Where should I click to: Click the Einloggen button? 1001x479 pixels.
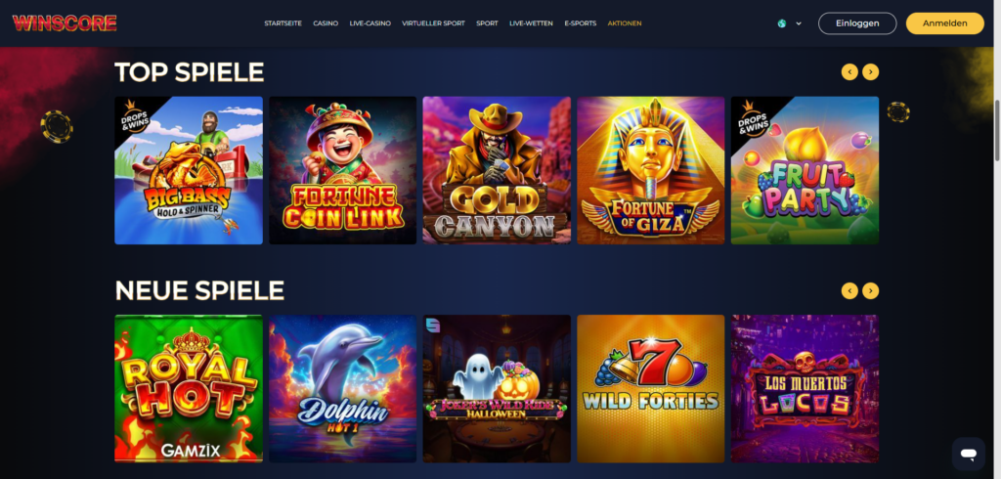coord(857,23)
